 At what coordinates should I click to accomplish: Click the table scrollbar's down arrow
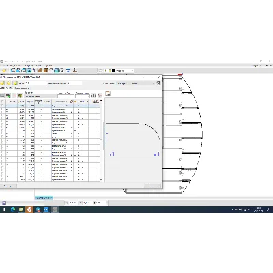tap(101, 179)
